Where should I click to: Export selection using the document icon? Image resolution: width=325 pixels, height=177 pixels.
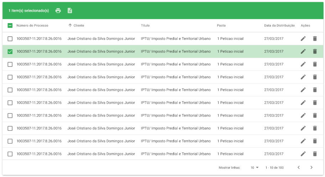[70, 11]
